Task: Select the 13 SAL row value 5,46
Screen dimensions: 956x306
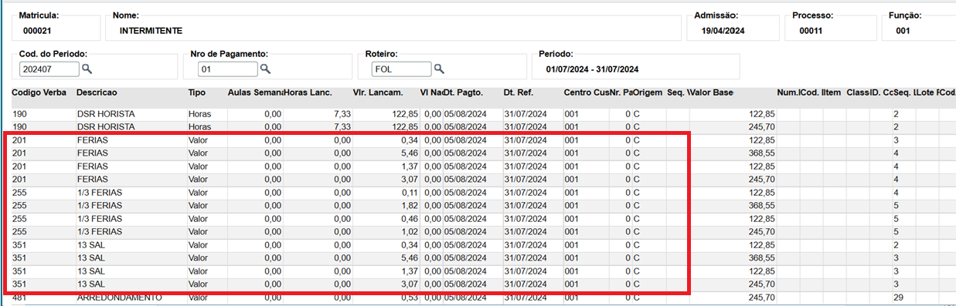Action: (410, 257)
